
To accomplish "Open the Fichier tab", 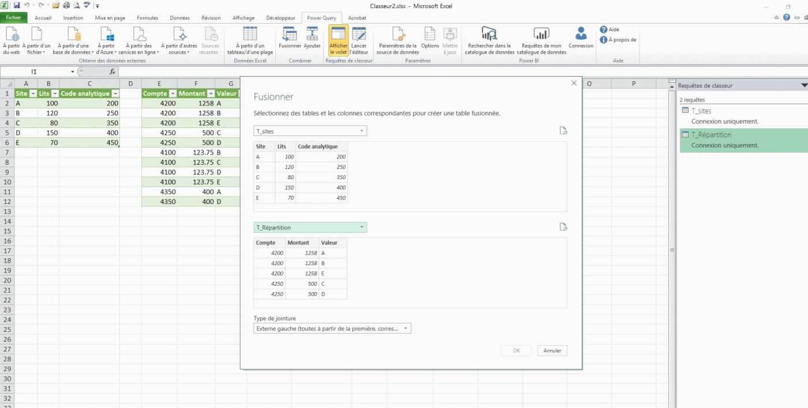I will click(x=13, y=18).
